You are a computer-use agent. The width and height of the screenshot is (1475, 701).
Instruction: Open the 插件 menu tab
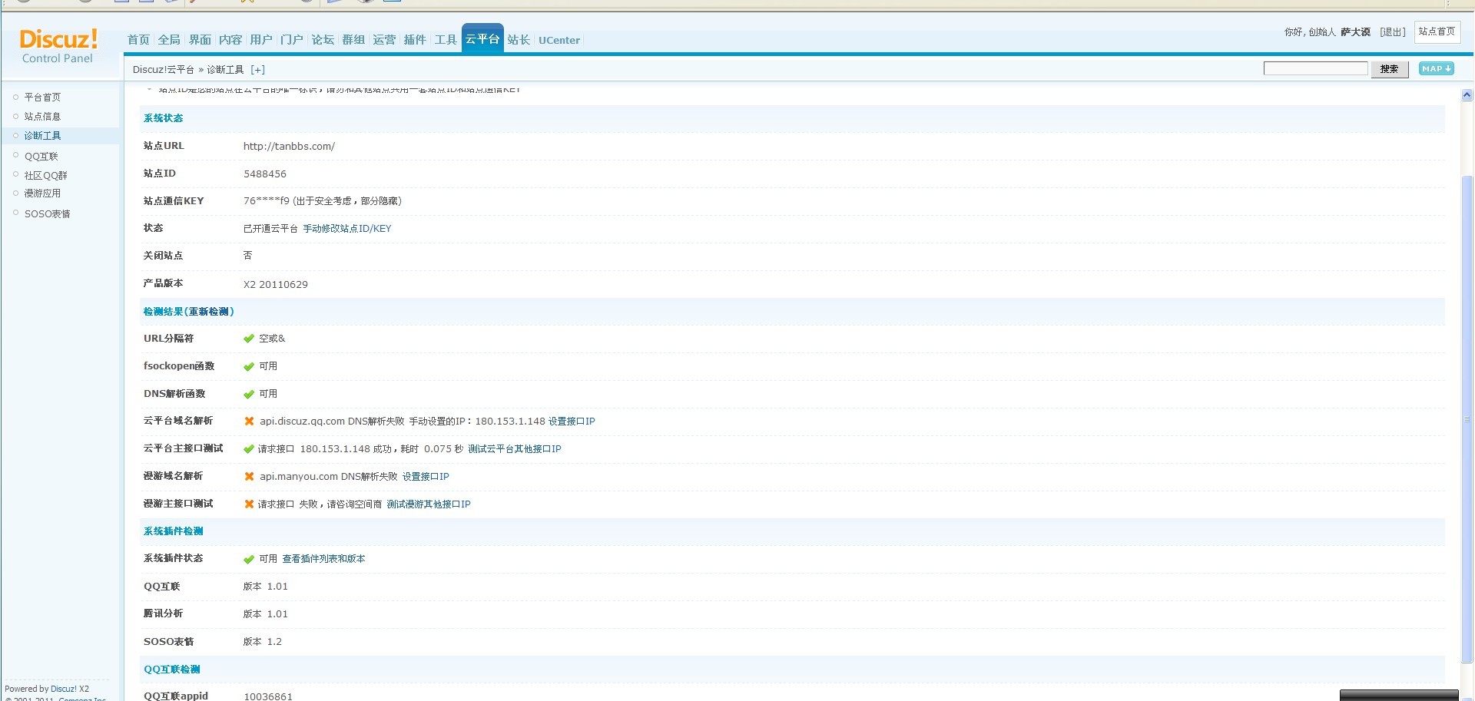tap(415, 40)
